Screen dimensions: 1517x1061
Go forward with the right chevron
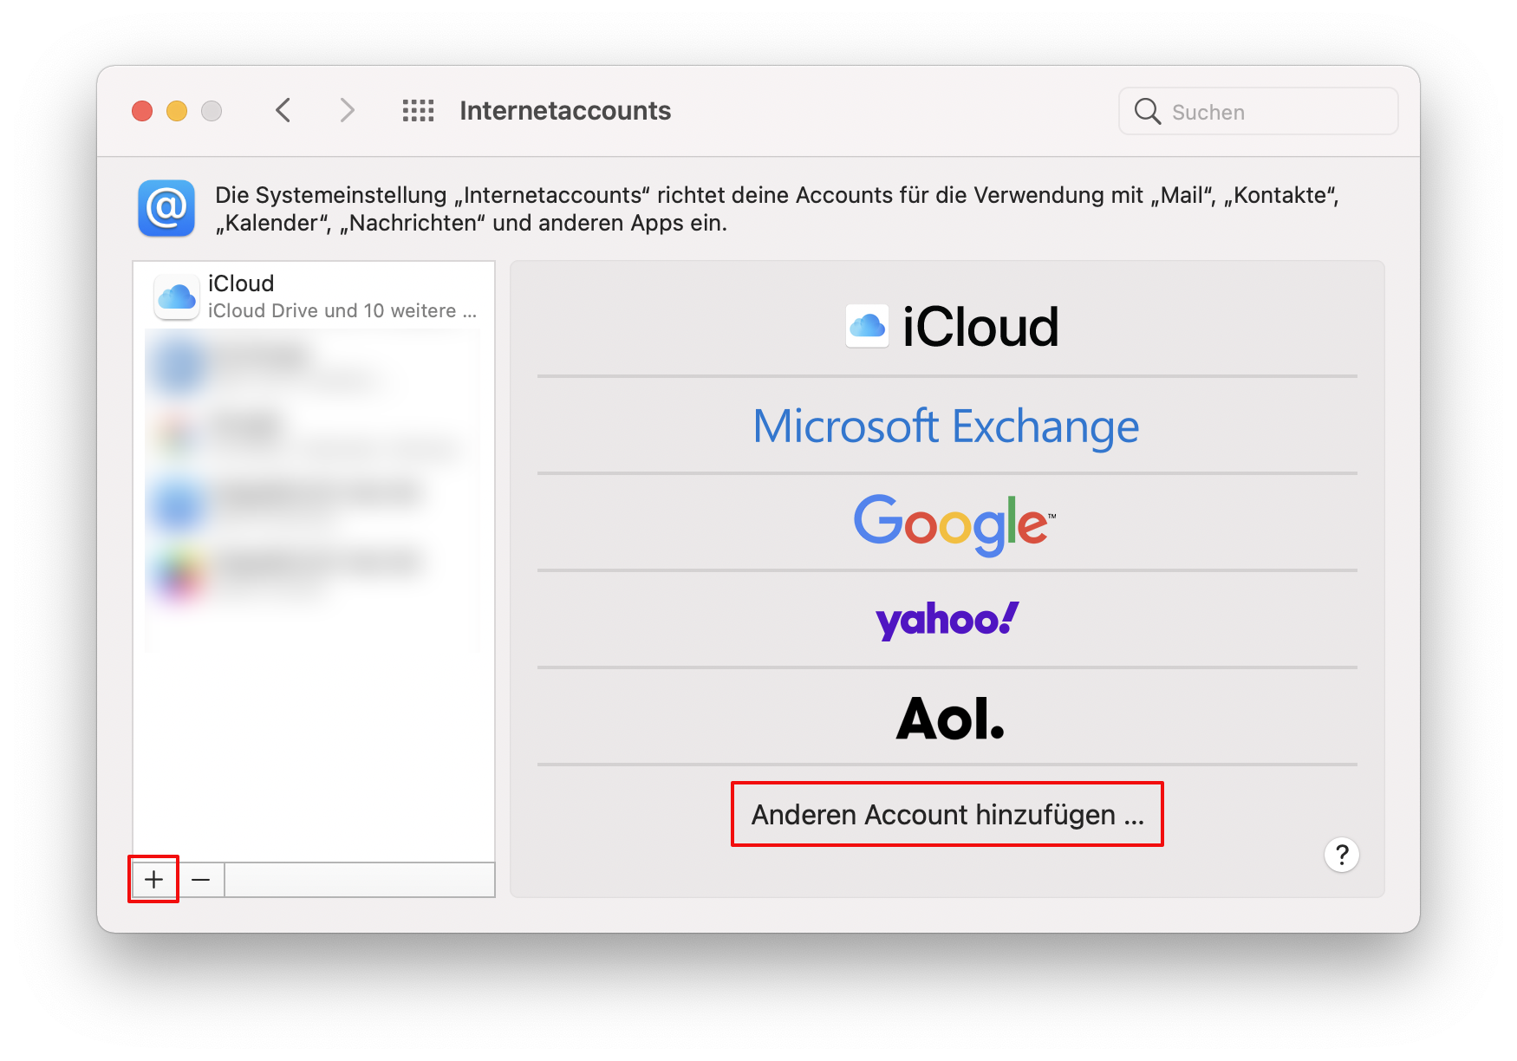347,111
